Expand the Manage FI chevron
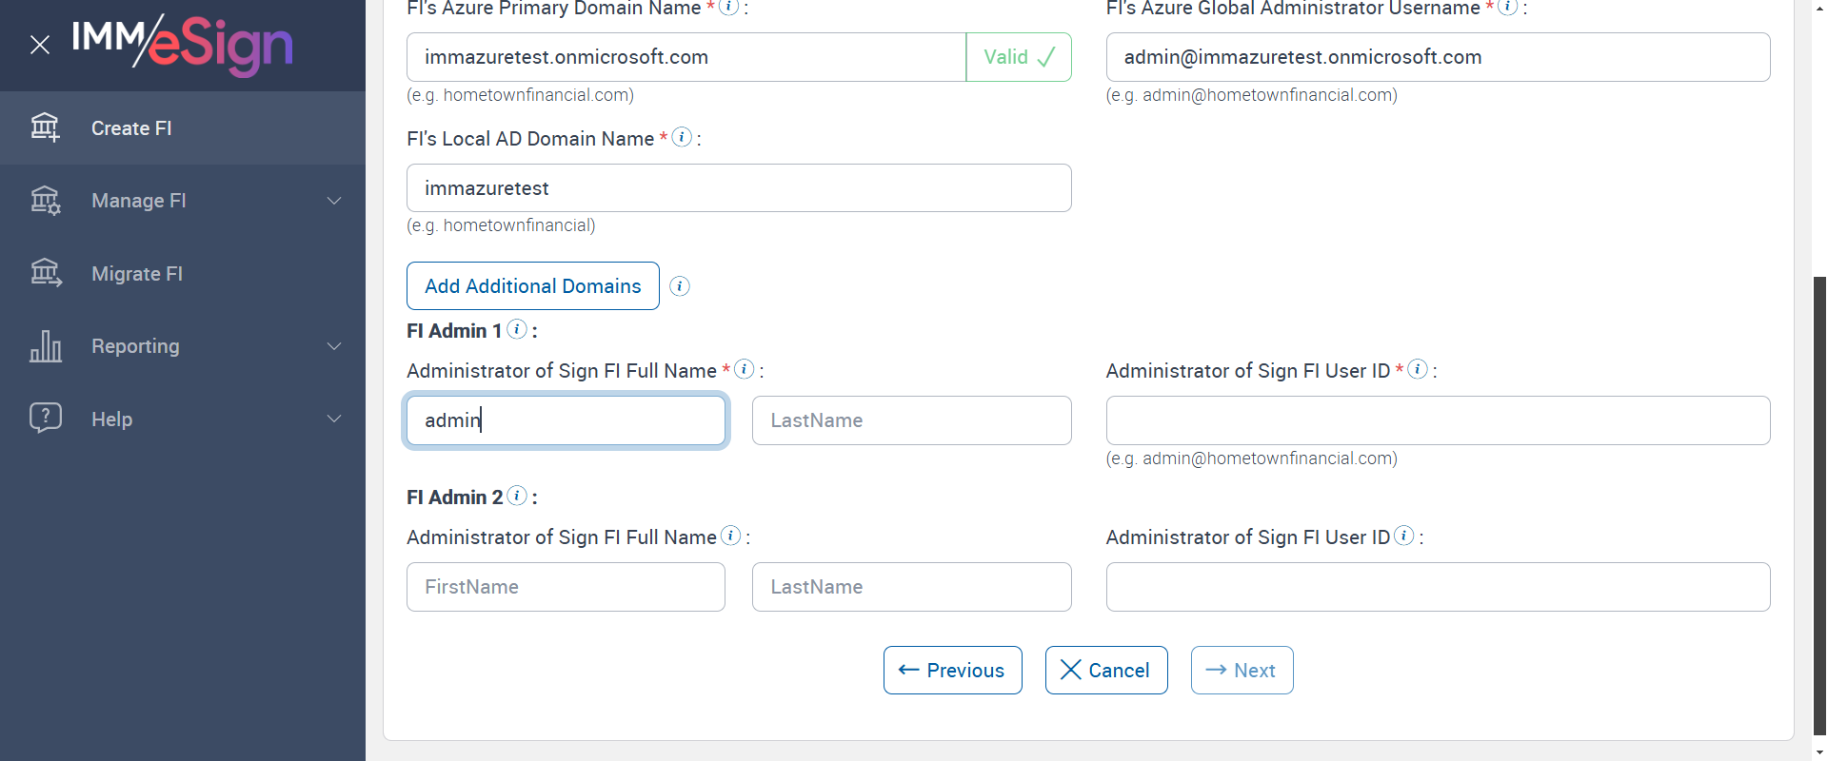Image resolution: width=1828 pixels, height=761 pixels. point(334,201)
